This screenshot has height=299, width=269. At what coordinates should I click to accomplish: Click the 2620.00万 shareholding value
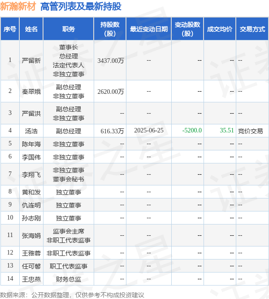click(111, 92)
